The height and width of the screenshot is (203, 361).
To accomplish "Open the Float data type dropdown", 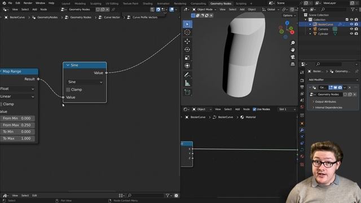I will click(x=17, y=89).
